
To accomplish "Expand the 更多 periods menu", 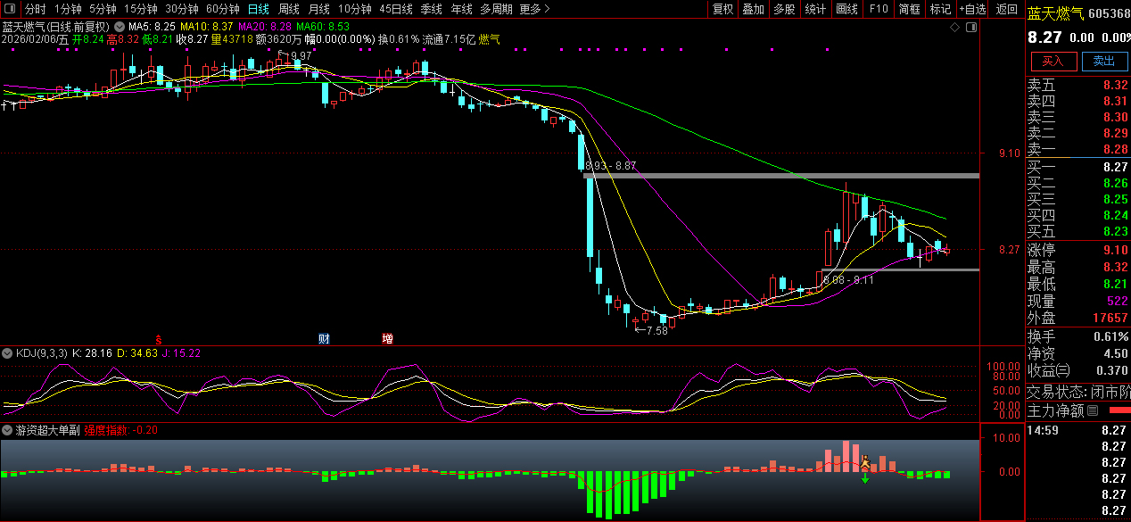I will coord(534,9).
